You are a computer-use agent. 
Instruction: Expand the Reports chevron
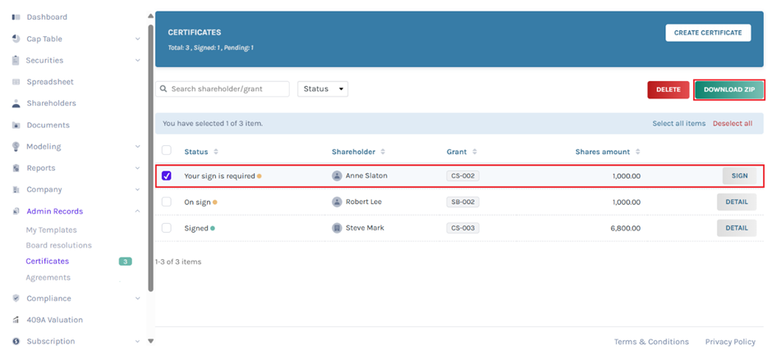(x=137, y=168)
